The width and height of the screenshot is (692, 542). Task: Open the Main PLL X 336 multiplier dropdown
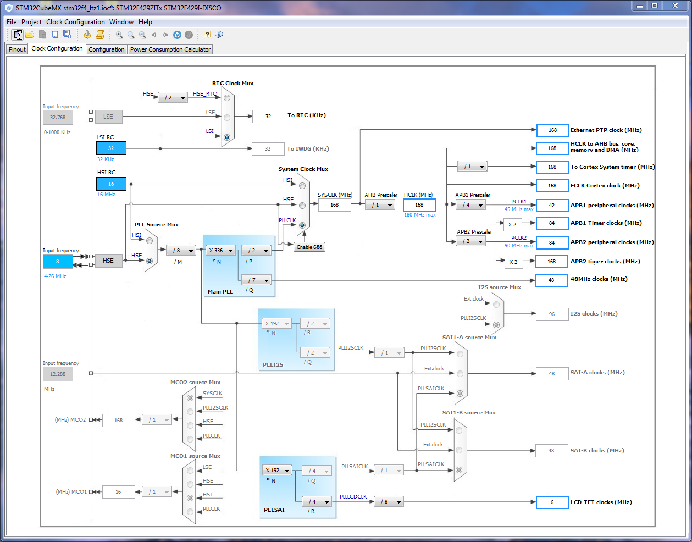220,251
